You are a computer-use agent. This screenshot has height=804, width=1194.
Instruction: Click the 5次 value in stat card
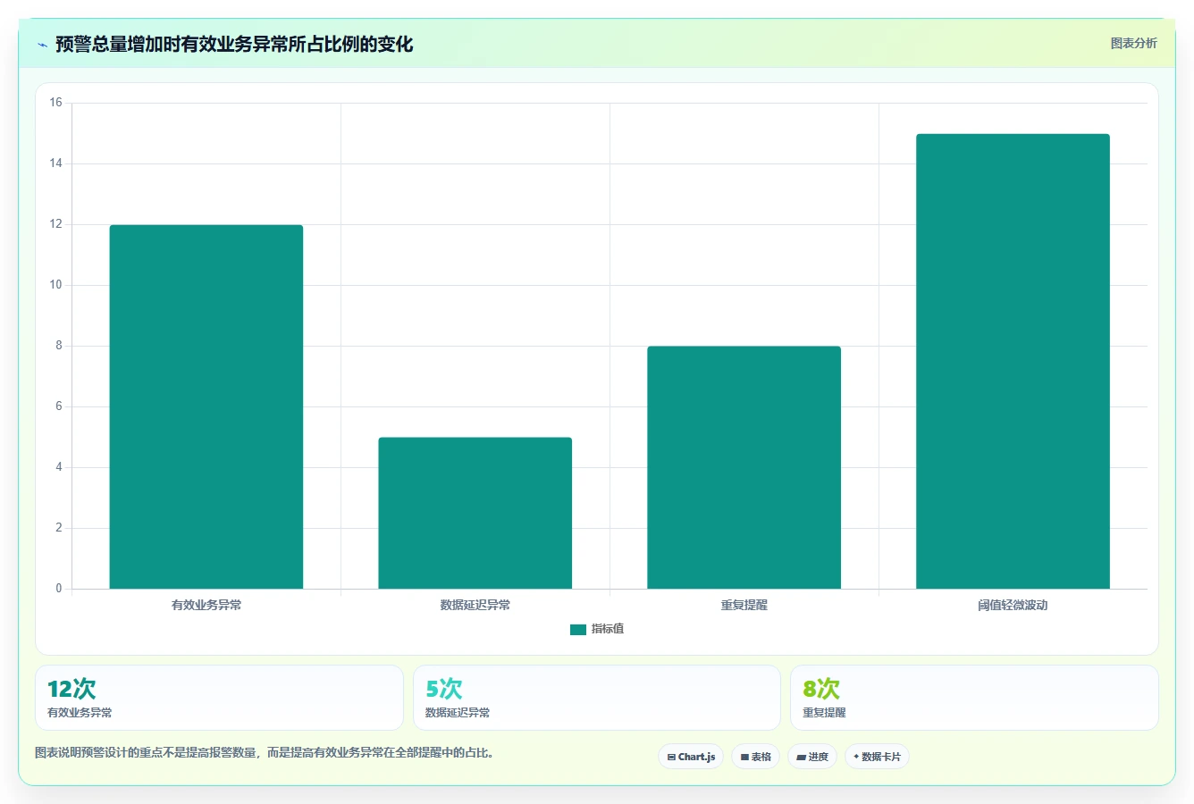point(444,689)
